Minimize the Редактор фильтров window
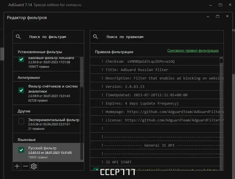This screenshot has width=235, height=179. pyautogui.click(x=208, y=17)
